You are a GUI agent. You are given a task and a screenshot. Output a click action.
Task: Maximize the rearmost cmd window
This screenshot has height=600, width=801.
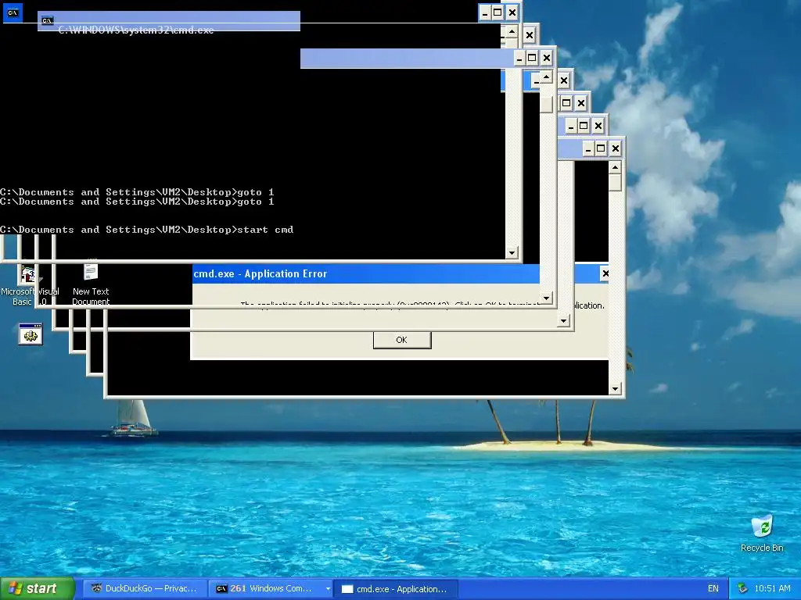pos(602,148)
